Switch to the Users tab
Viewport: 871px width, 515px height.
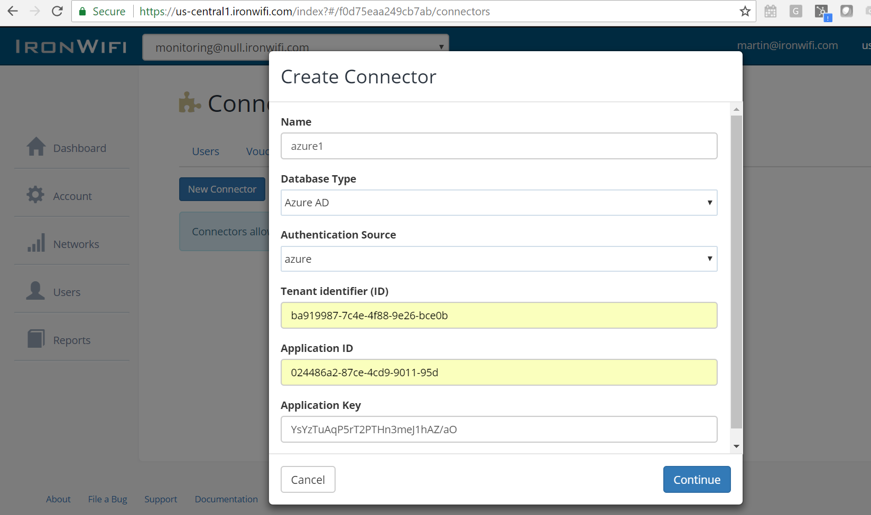tap(206, 151)
